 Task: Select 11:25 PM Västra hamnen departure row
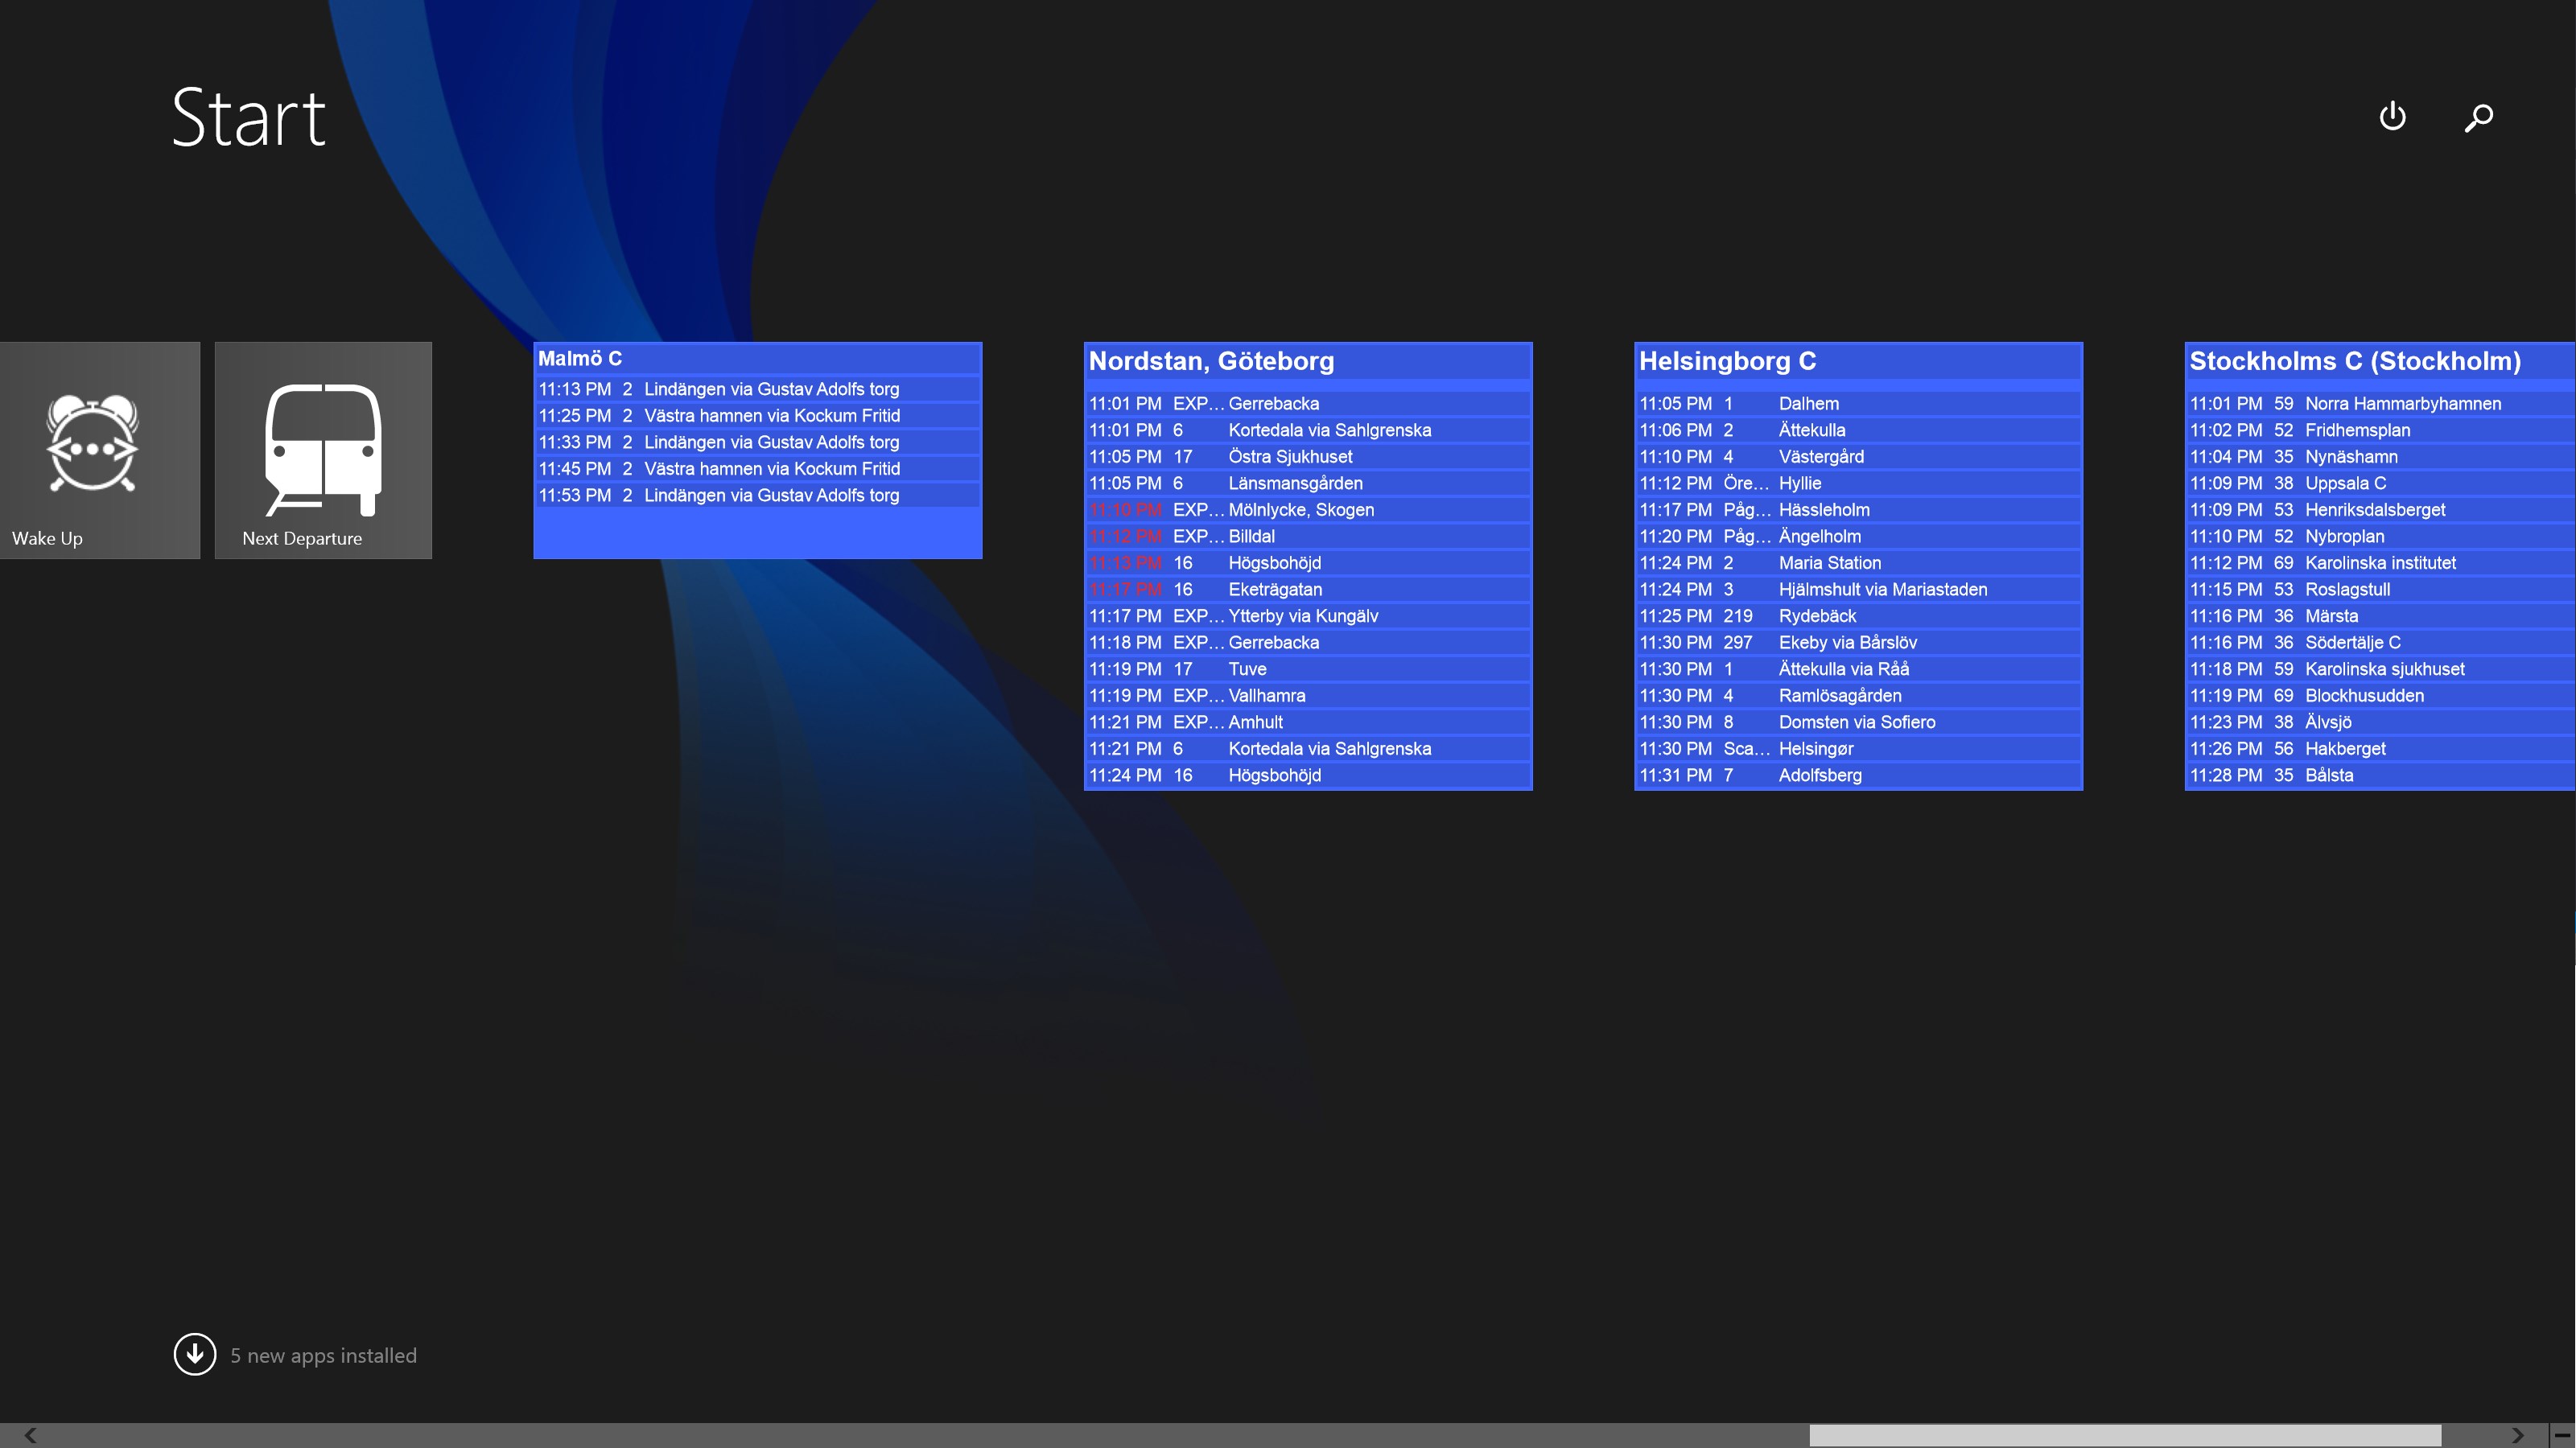(x=757, y=416)
